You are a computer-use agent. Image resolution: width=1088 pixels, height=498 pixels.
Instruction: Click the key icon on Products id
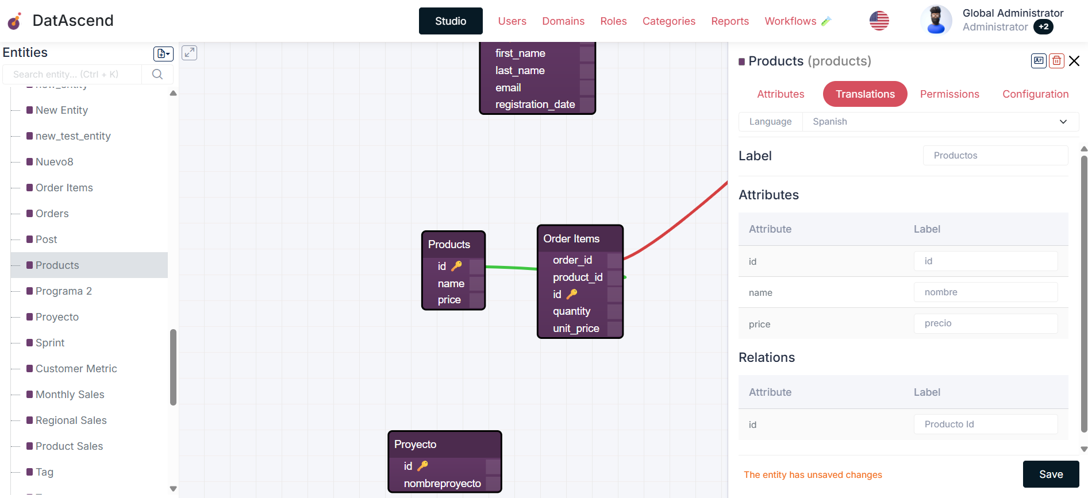(x=457, y=266)
